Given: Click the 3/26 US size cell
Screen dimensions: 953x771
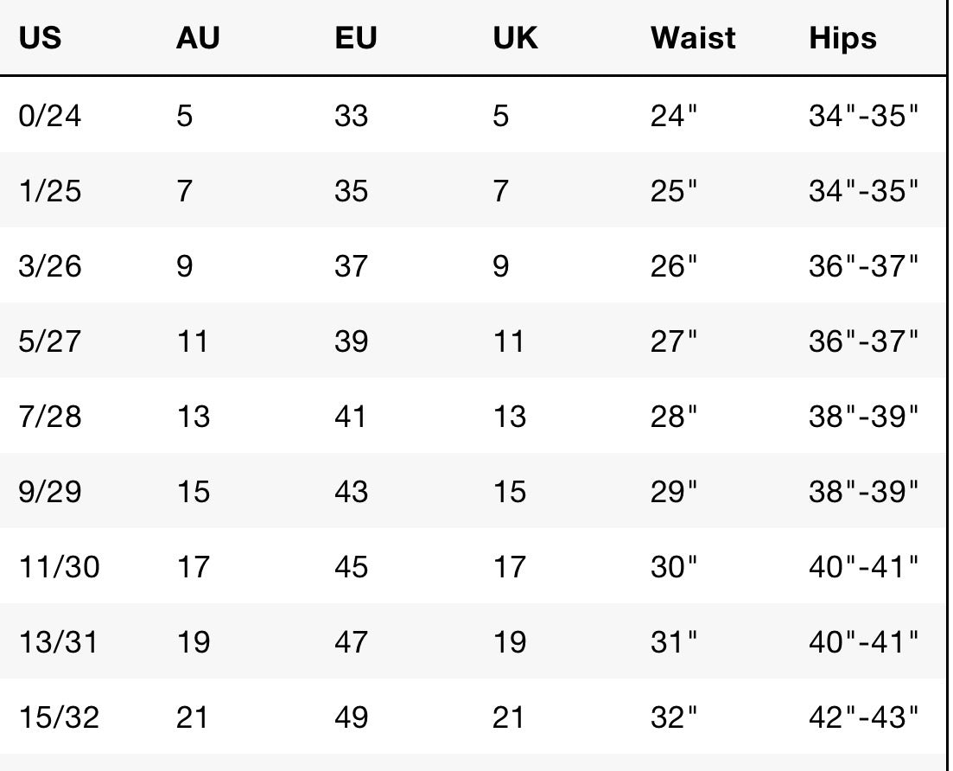Looking at the screenshot, I should 50,265.
